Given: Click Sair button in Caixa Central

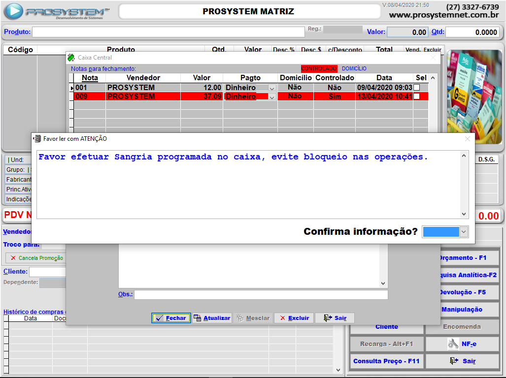Looking at the screenshot, I should (x=335, y=318).
